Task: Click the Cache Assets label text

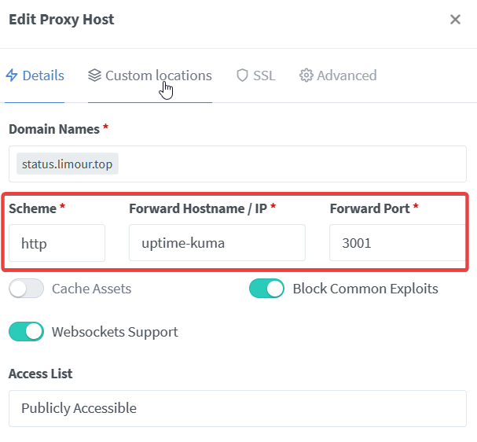Action: tap(91, 289)
